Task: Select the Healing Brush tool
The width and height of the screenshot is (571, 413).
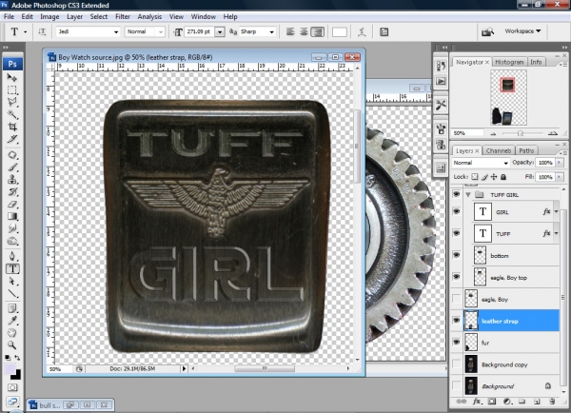Action: click(x=12, y=155)
